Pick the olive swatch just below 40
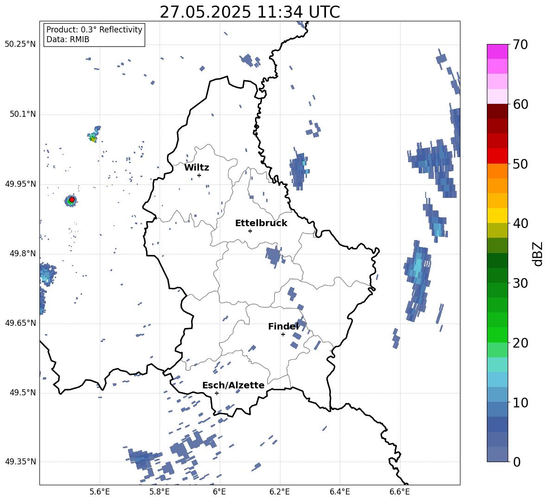This screenshot has width=549, height=501. click(497, 230)
